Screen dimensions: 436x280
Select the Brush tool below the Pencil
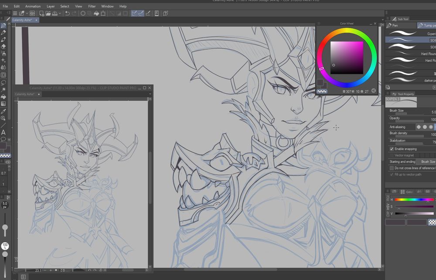click(x=3, y=40)
